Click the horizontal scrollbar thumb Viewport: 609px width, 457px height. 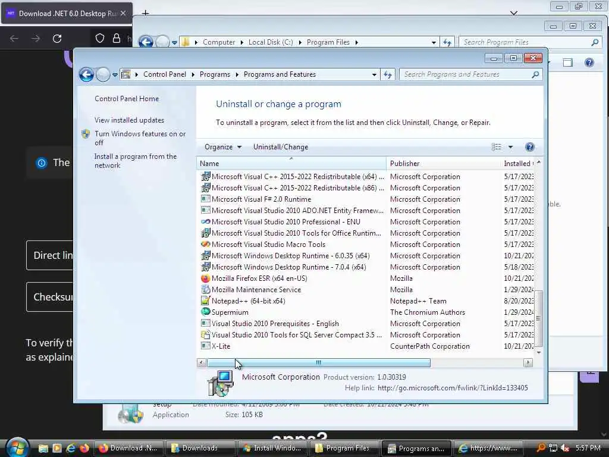point(319,362)
